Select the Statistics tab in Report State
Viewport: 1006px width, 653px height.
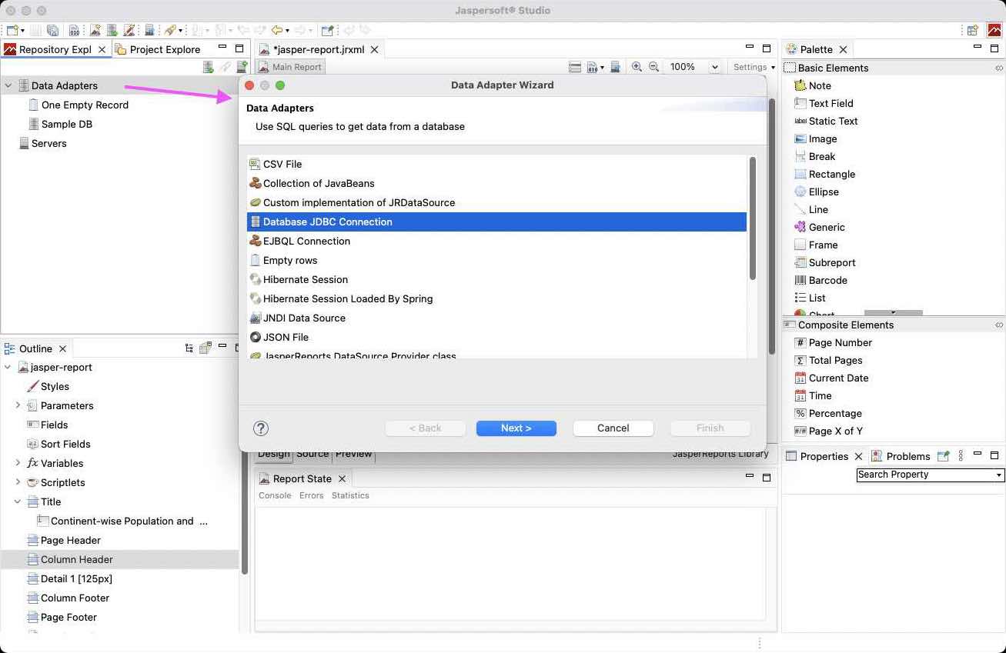(x=350, y=495)
